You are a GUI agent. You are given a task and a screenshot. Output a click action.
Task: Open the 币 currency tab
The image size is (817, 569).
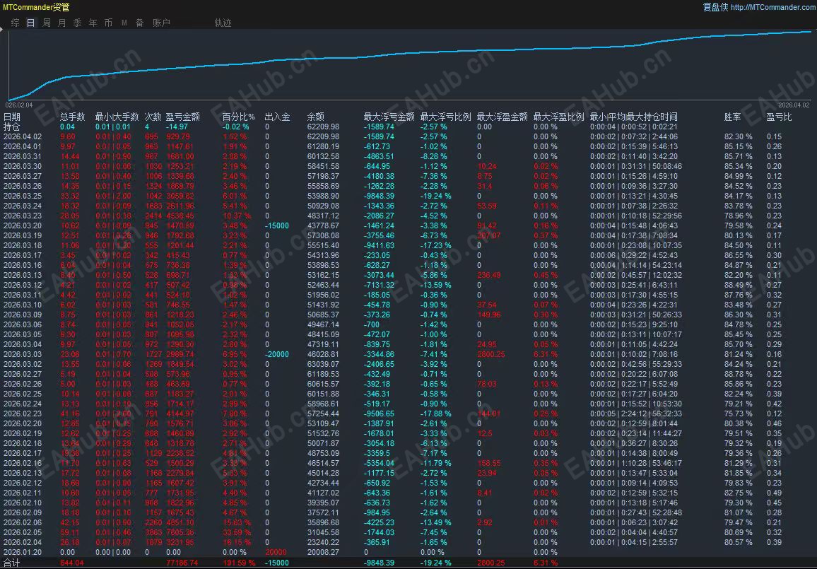[108, 23]
